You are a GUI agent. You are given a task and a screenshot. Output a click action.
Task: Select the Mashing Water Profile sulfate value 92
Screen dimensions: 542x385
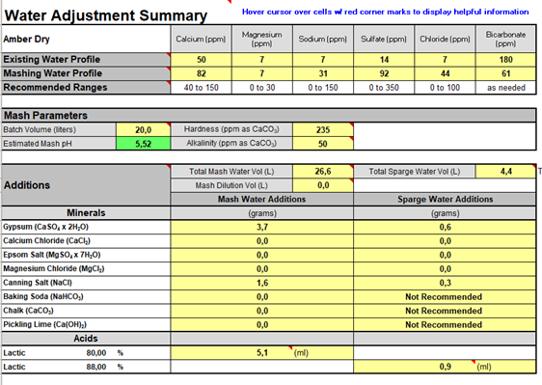pos(384,73)
